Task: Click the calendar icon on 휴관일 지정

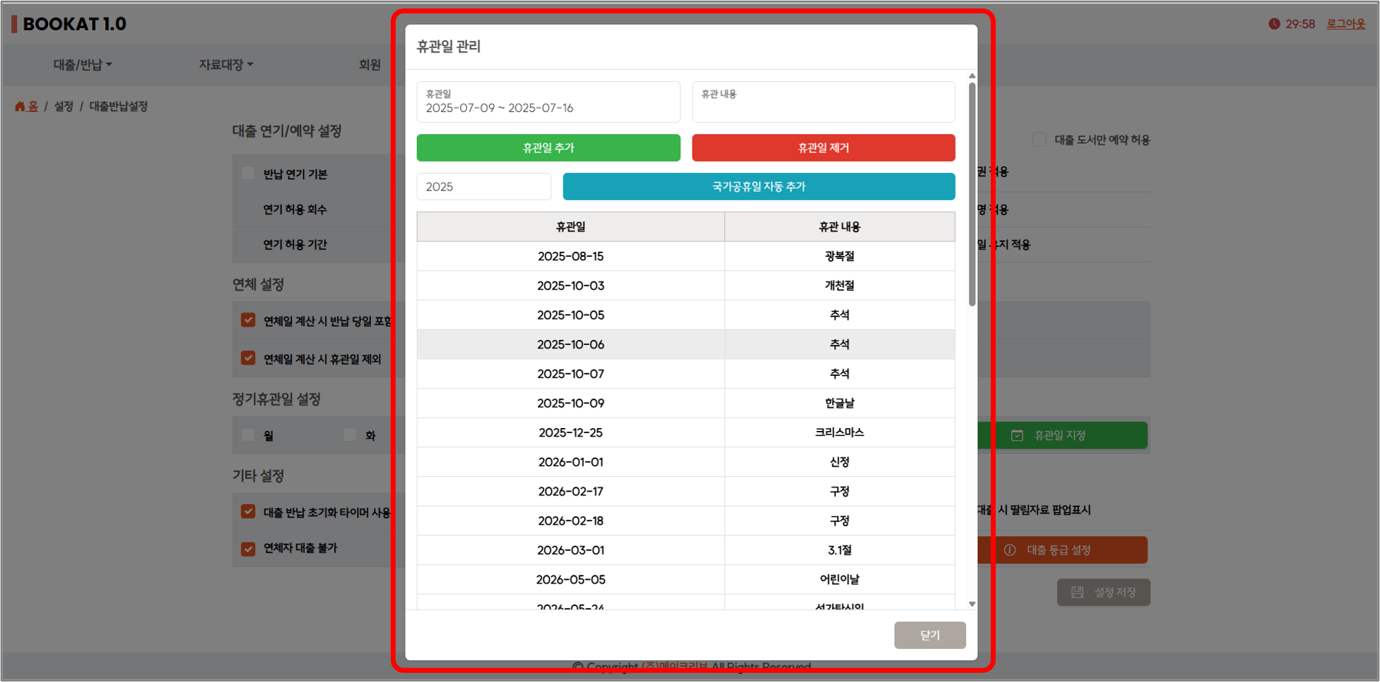Action: [1017, 436]
